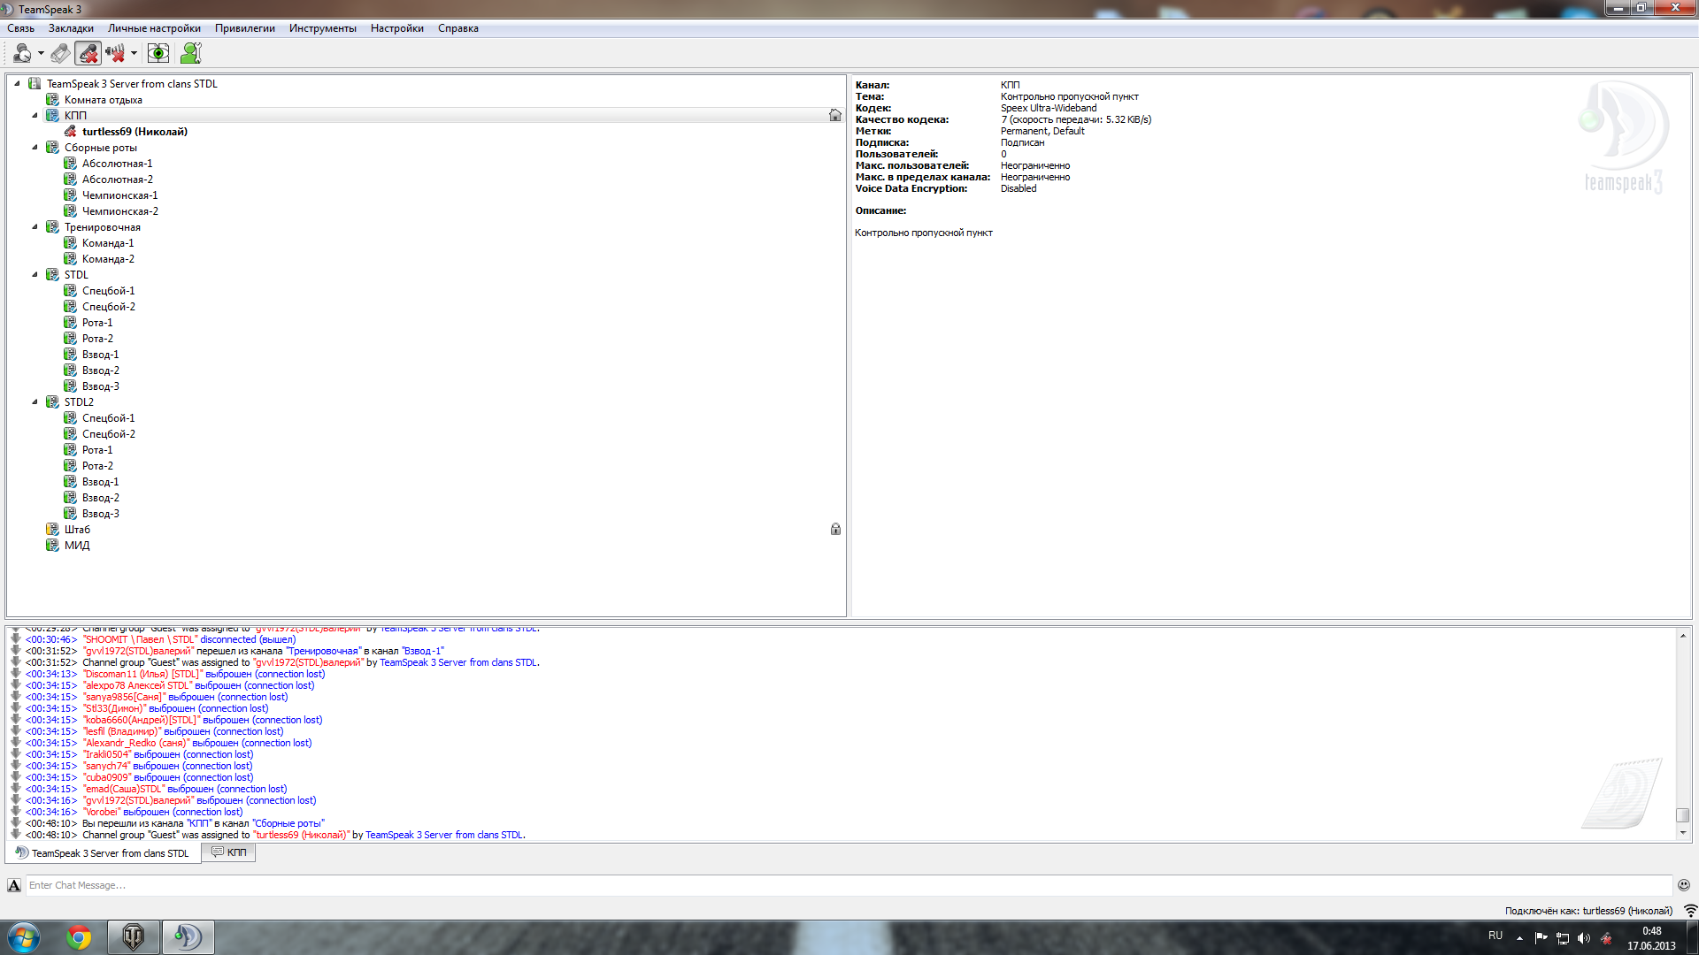
Task: Open Away status dropdown arrow
Action: (x=41, y=54)
